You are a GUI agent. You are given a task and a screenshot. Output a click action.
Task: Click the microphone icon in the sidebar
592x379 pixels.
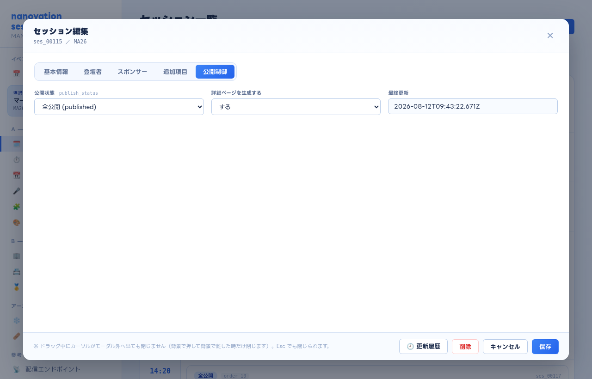[x=17, y=191]
